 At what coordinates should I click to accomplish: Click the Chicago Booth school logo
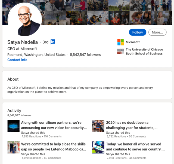[x=120, y=51]
